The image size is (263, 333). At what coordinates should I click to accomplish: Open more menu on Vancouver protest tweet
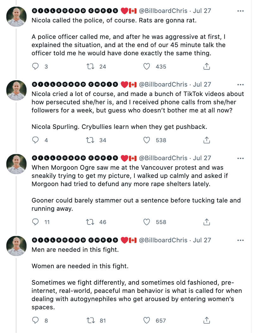241,158
